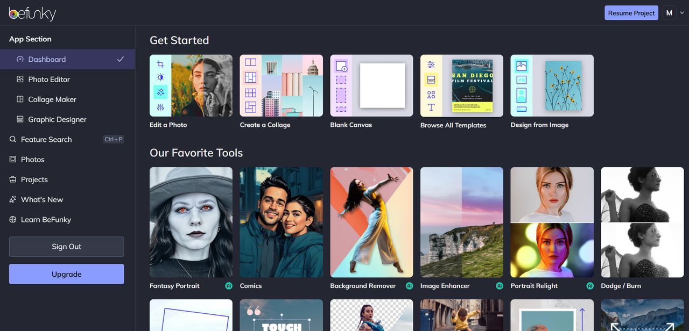Screen dimensions: 689x331
Task: Click the highlighted effects icon on Edit a Photo card
Action: pos(160,92)
